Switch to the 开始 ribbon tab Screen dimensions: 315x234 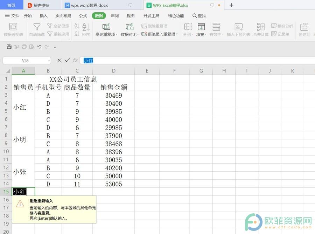pos(28,16)
